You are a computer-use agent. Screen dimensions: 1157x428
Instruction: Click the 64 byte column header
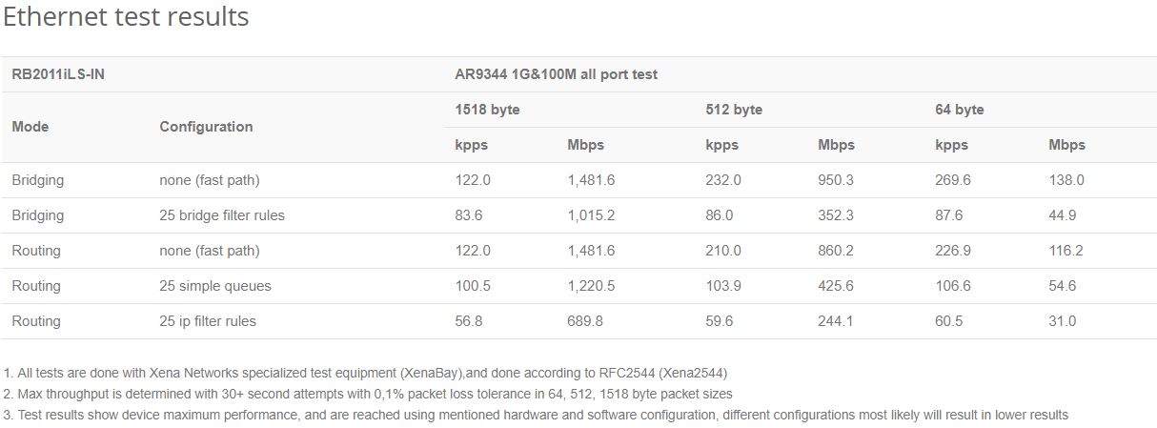(960, 110)
